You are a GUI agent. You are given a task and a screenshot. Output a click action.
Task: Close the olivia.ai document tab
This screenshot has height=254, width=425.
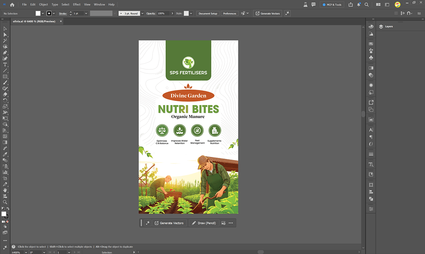click(x=61, y=21)
